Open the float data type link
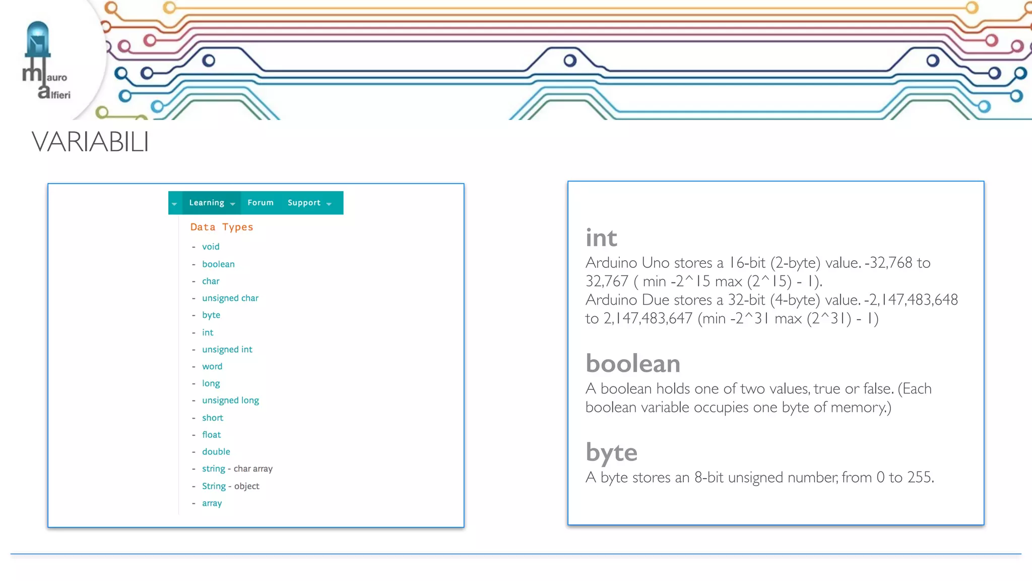 coord(212,435)
